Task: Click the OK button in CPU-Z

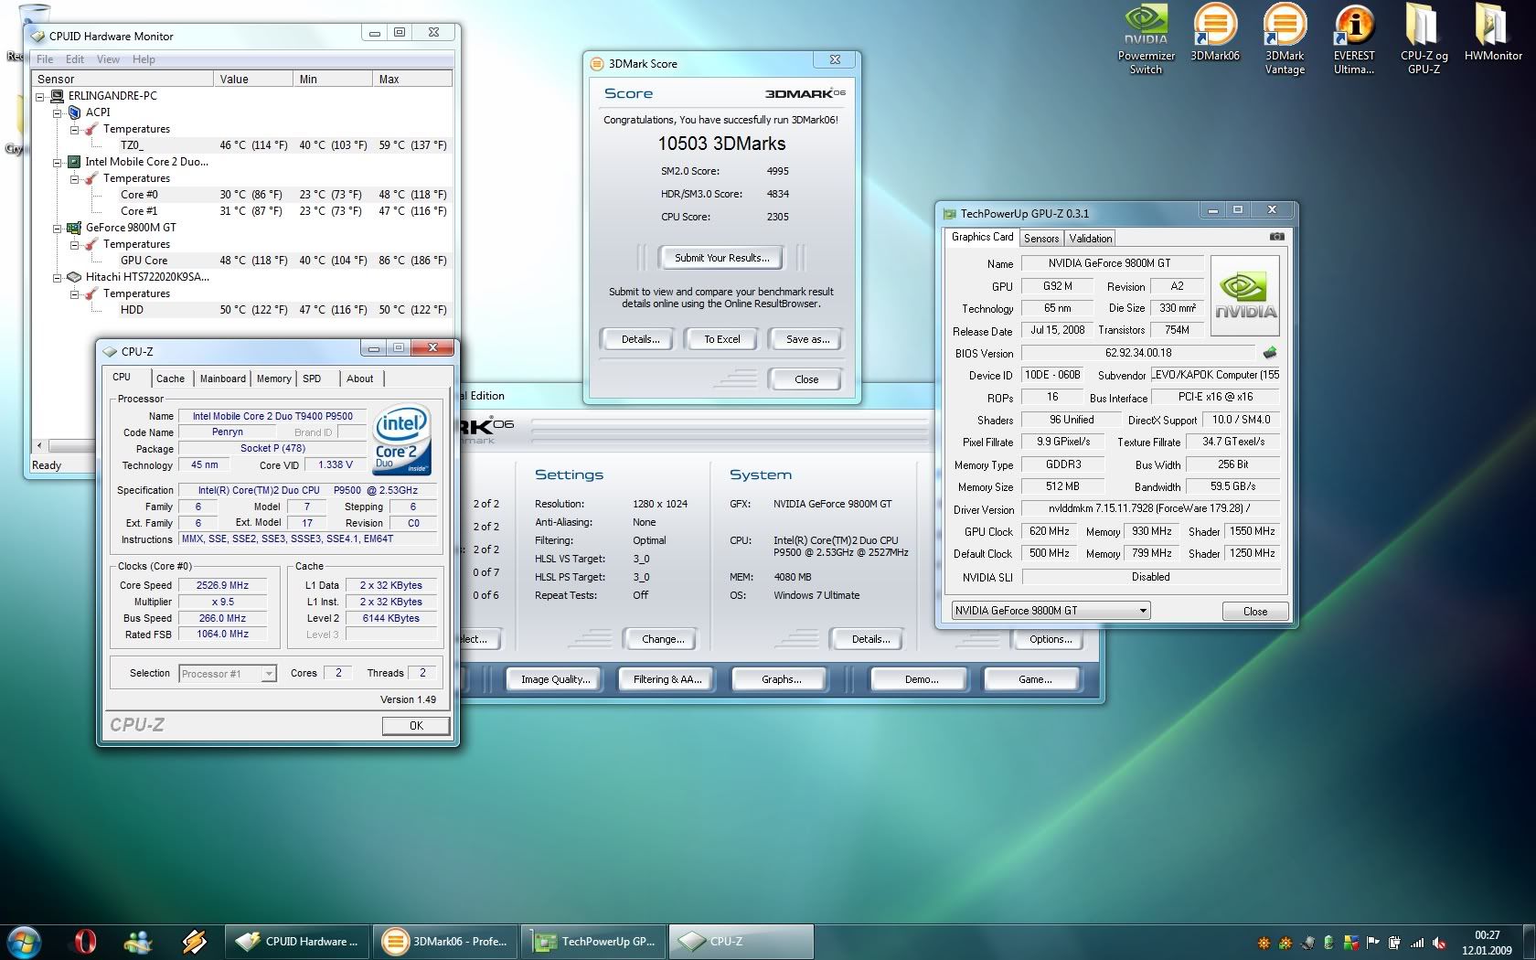Action: pos(416,726)
